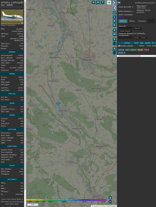Toggle the MLAT source legend
Screen dimensions: 156x207
point(140,50)
